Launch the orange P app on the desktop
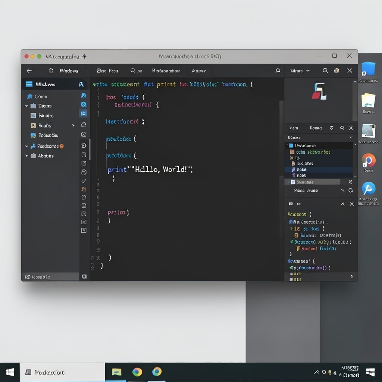The image size is (382, 382). [x=368, y=160]
